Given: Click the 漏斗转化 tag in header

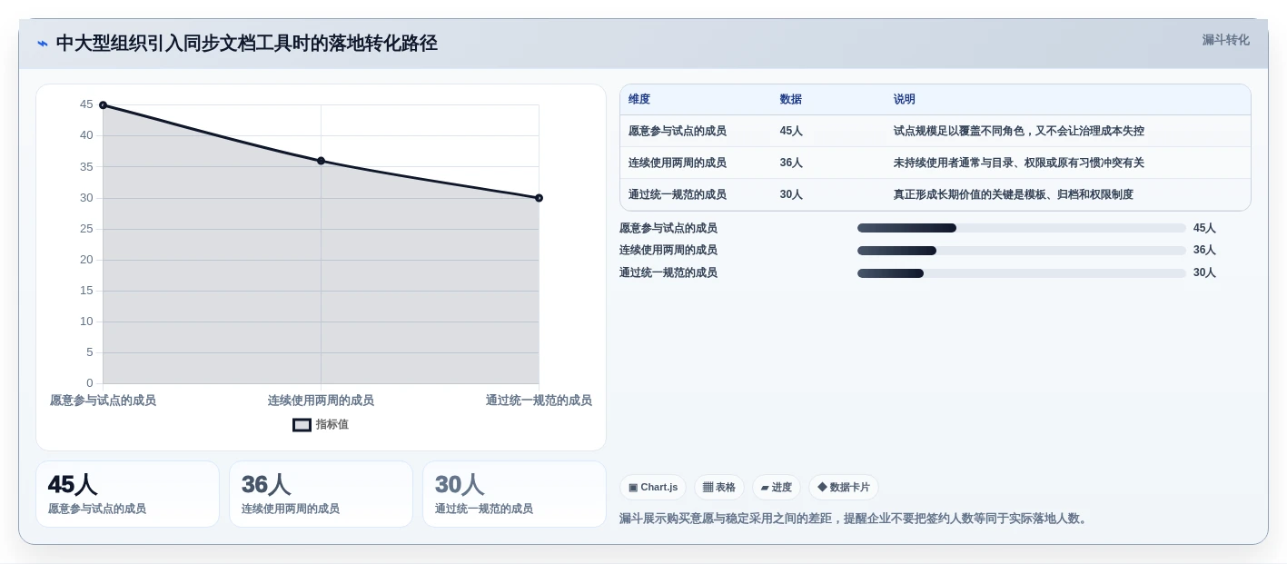Looking at the screenshot, I should coord(1225,40).
